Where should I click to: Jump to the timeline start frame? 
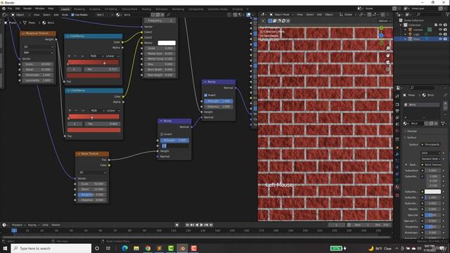point(188,225)
